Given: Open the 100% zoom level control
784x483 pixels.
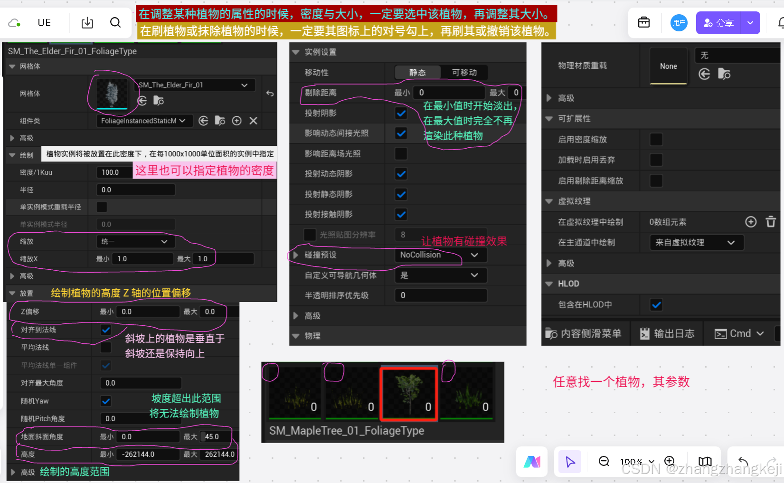Looking at the screenshot, I should 635,461.
